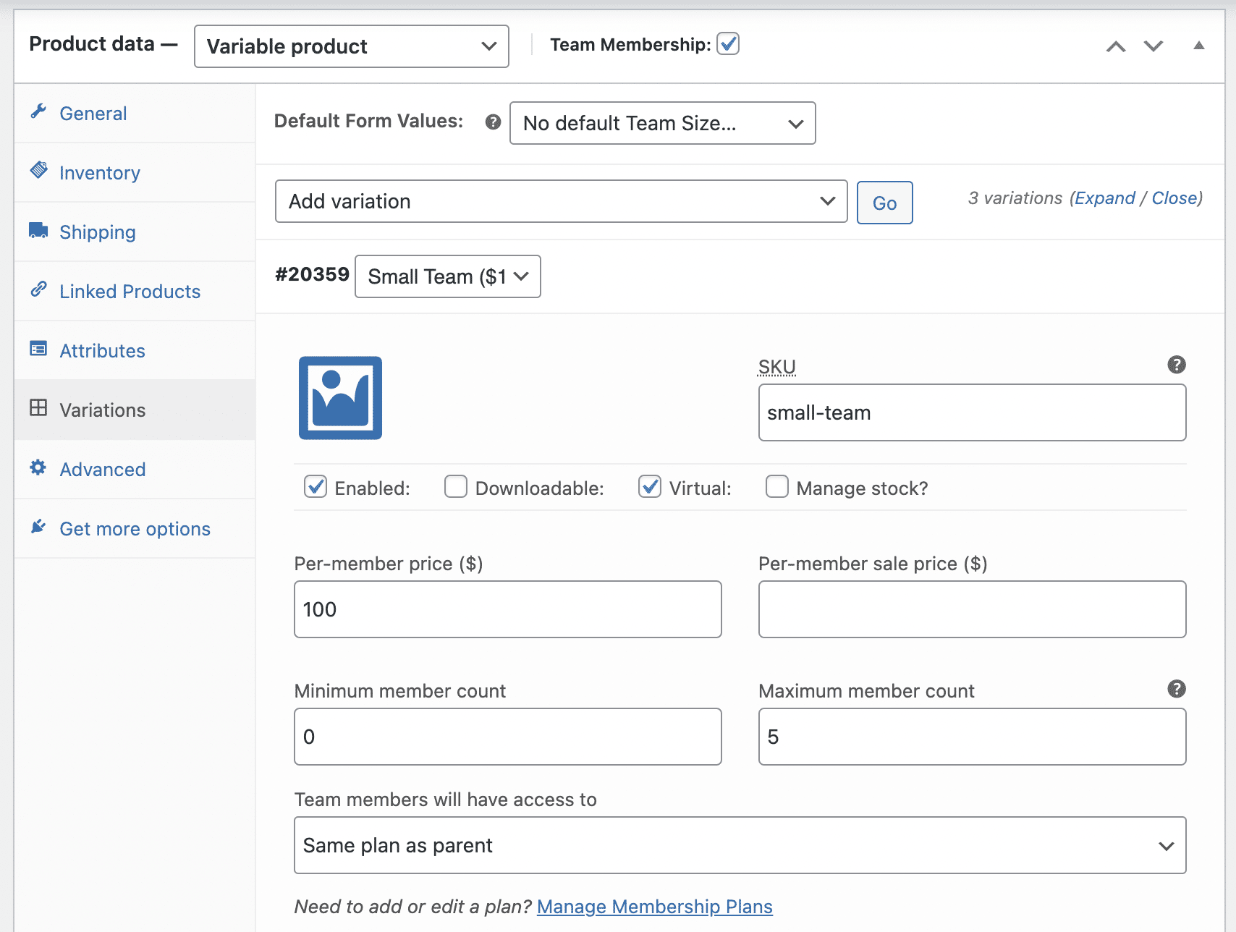Follow the Manage Membership Plans link
This screenshot has height=932, width=1236.
pos(654,907)
